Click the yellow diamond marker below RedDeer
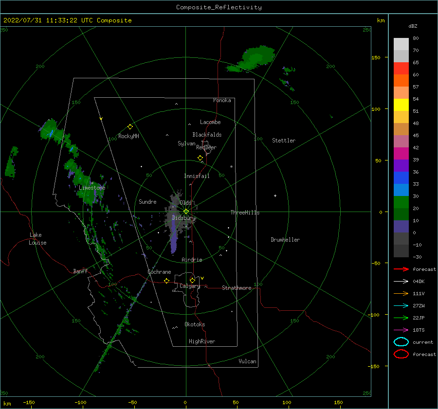 point(200,158)
